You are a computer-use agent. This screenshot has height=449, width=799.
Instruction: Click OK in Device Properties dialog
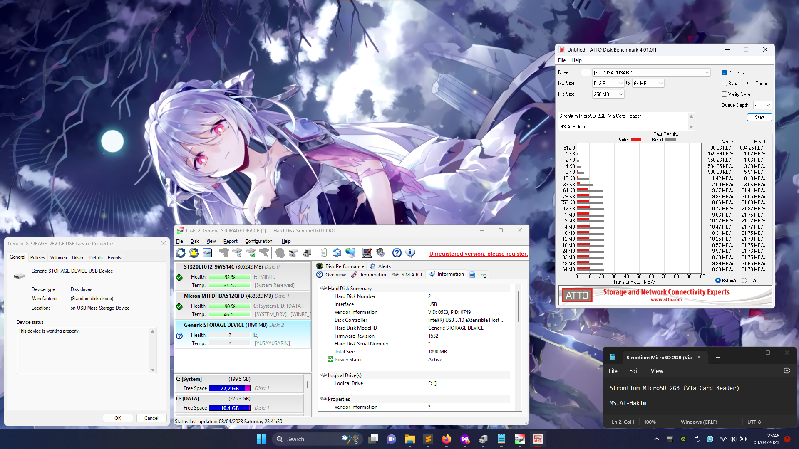click(118, 418)
